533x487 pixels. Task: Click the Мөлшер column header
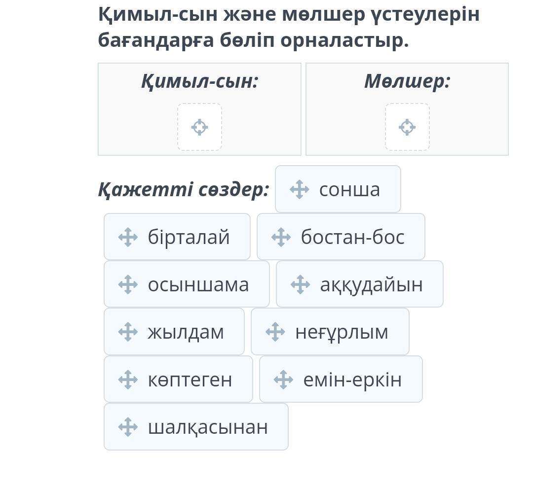tap(407, 81)
